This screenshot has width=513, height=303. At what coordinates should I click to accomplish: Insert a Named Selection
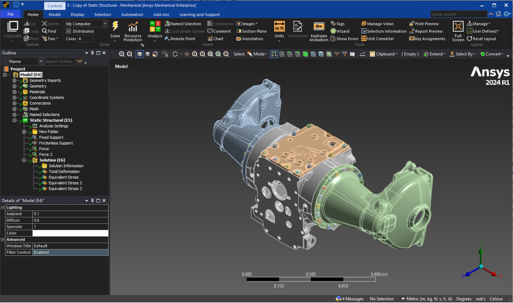[183, 24]
